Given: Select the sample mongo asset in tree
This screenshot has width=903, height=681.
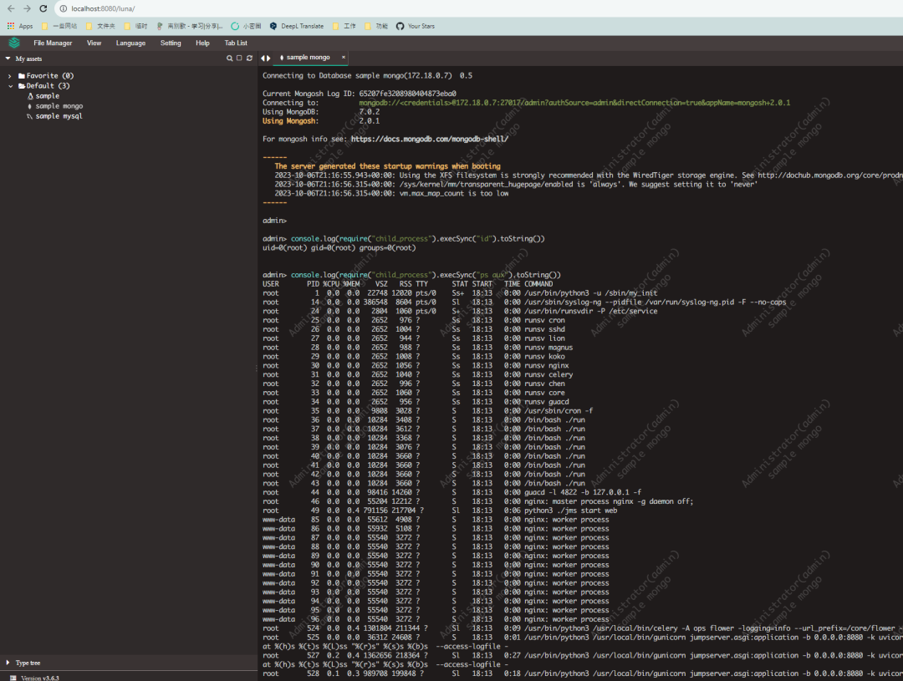Looking at the screenshot, I should 59,106.
